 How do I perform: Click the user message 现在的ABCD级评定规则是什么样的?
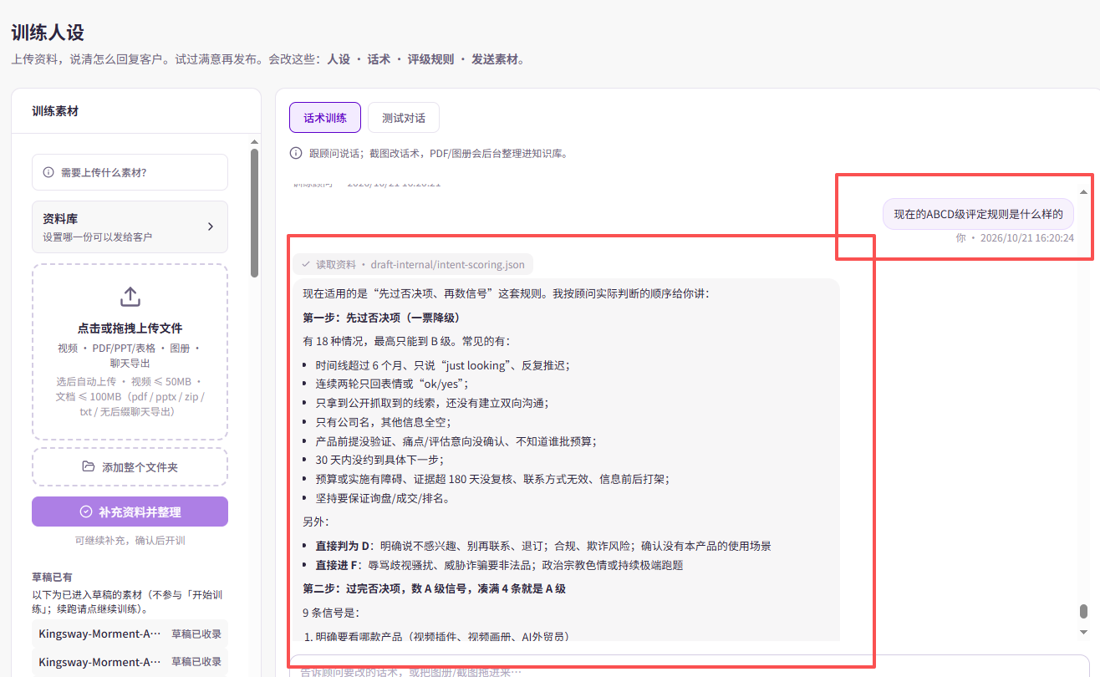(x=978, y=214)
